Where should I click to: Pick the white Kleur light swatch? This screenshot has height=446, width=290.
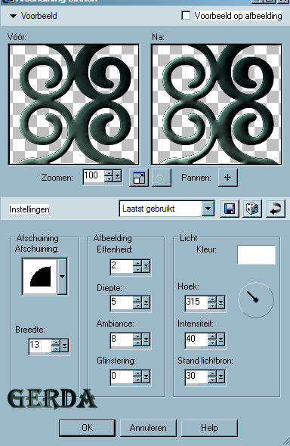coord(256,255)
